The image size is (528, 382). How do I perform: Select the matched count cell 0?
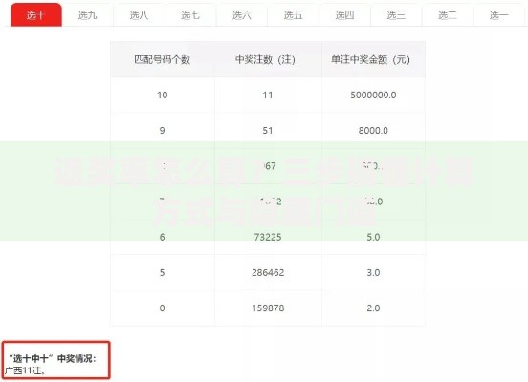pyautogui.click(x=163, y=308)
